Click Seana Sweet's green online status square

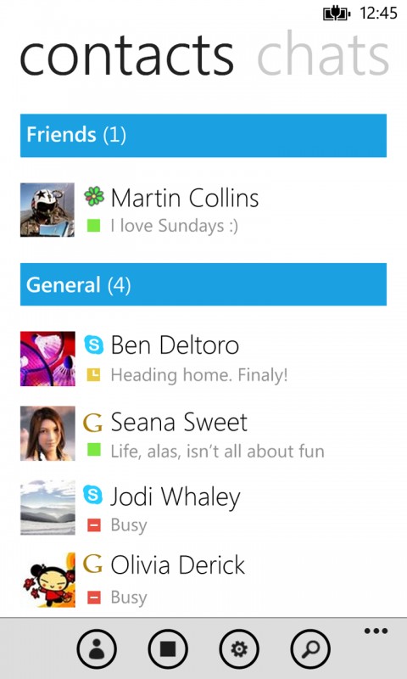point(93,451)
